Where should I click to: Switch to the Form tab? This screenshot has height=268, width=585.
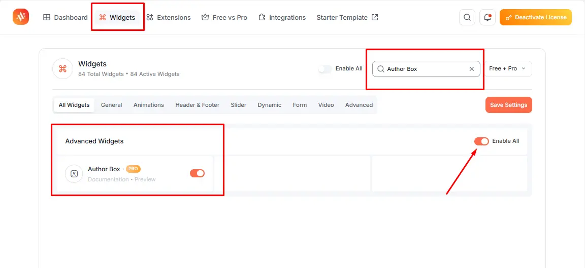(300, 105)
